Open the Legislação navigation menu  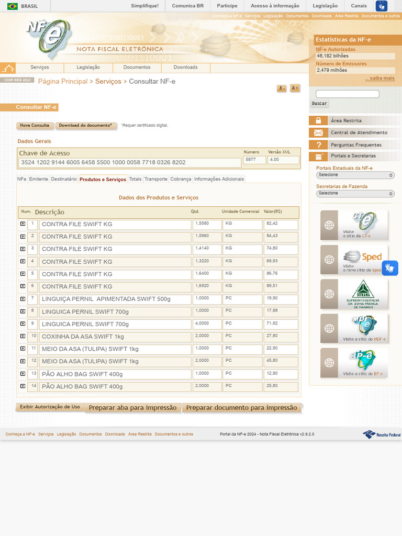88,68
